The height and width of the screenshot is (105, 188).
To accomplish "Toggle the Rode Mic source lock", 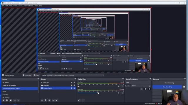I will tap(74, 82).
